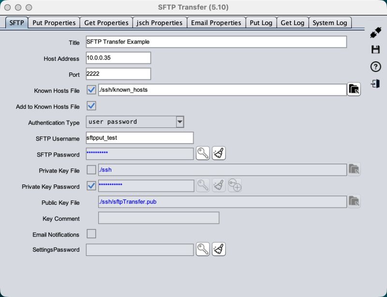
Task: Click the connect plug icon in right sidebar
Action: coord(375,33)
